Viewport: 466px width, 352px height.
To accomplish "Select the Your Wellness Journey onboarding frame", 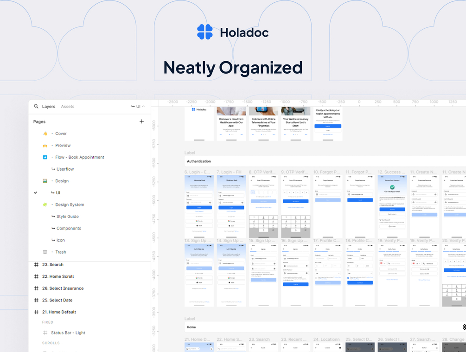I will [296, 124].
